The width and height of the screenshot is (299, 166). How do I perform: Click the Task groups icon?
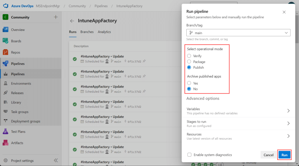tap(6, 112)
